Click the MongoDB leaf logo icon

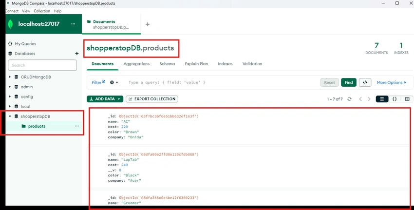coord(10,24)
